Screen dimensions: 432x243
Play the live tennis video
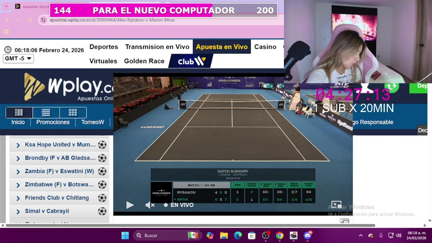(x=130, y=205)
